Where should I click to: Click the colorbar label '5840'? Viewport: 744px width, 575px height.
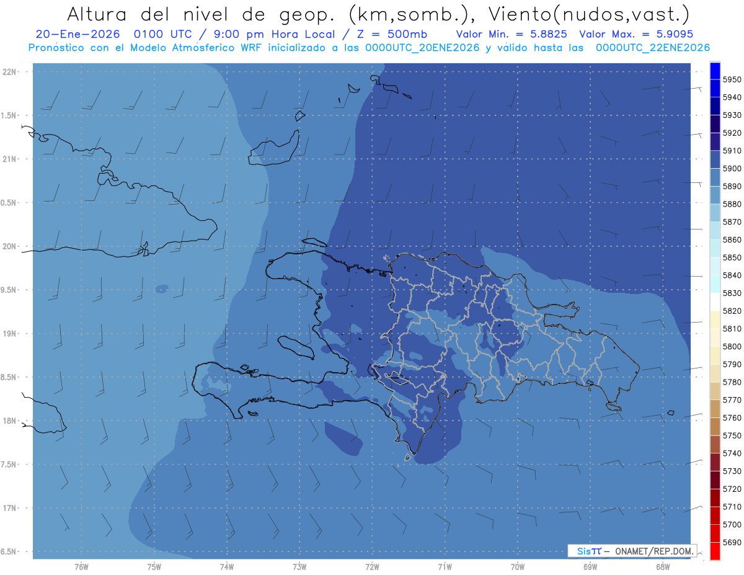click(732, 275)
